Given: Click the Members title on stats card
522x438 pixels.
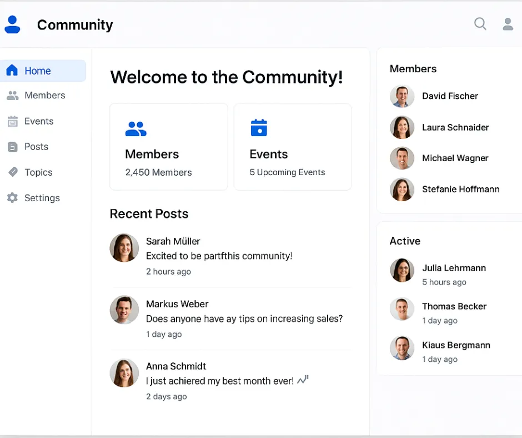Looking at the screenshot, I should (152, 155).
